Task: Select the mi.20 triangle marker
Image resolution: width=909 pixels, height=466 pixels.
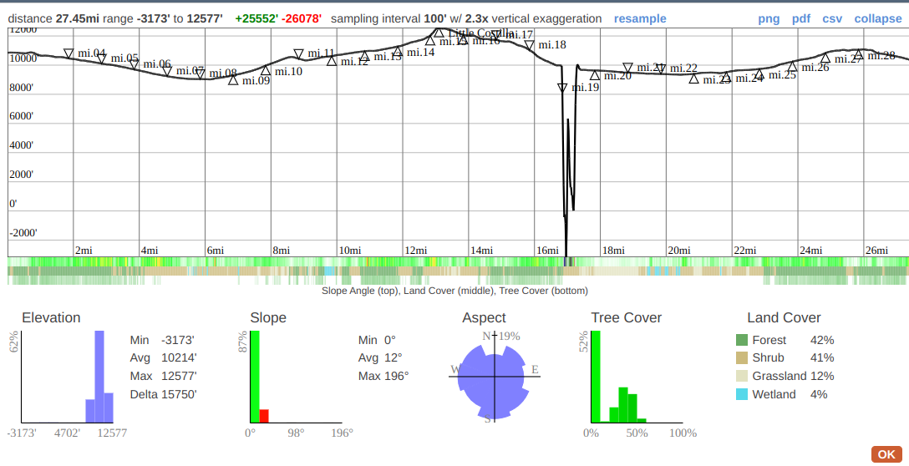Action: pos(595,76)
